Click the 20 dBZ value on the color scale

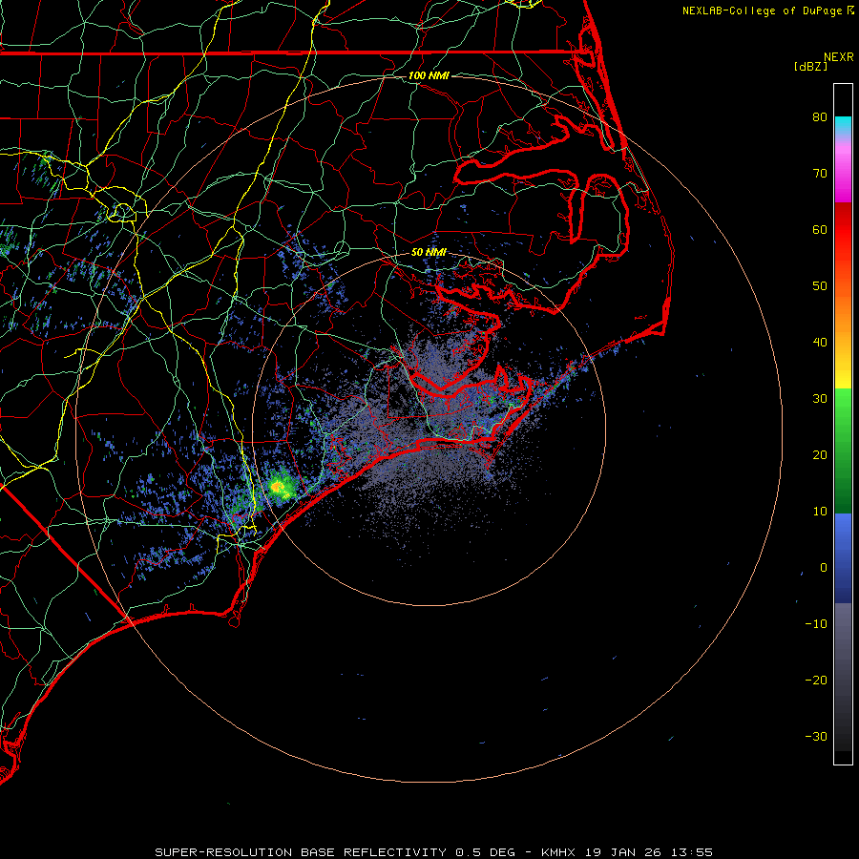coord(820,455)
